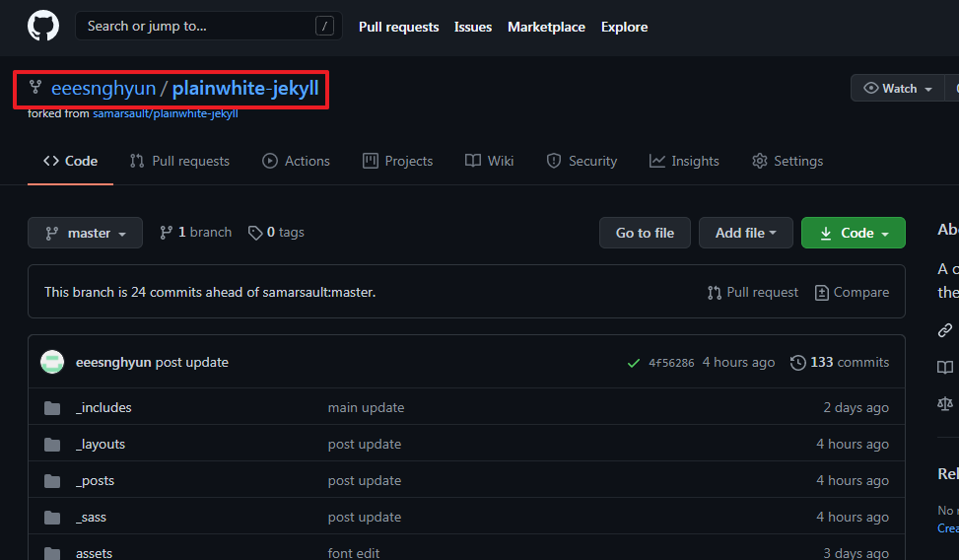Click the book Readme icon in sidebar
Screen dimensions: 959x560
[945, 367]
